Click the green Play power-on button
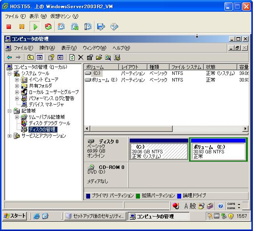 35,27
